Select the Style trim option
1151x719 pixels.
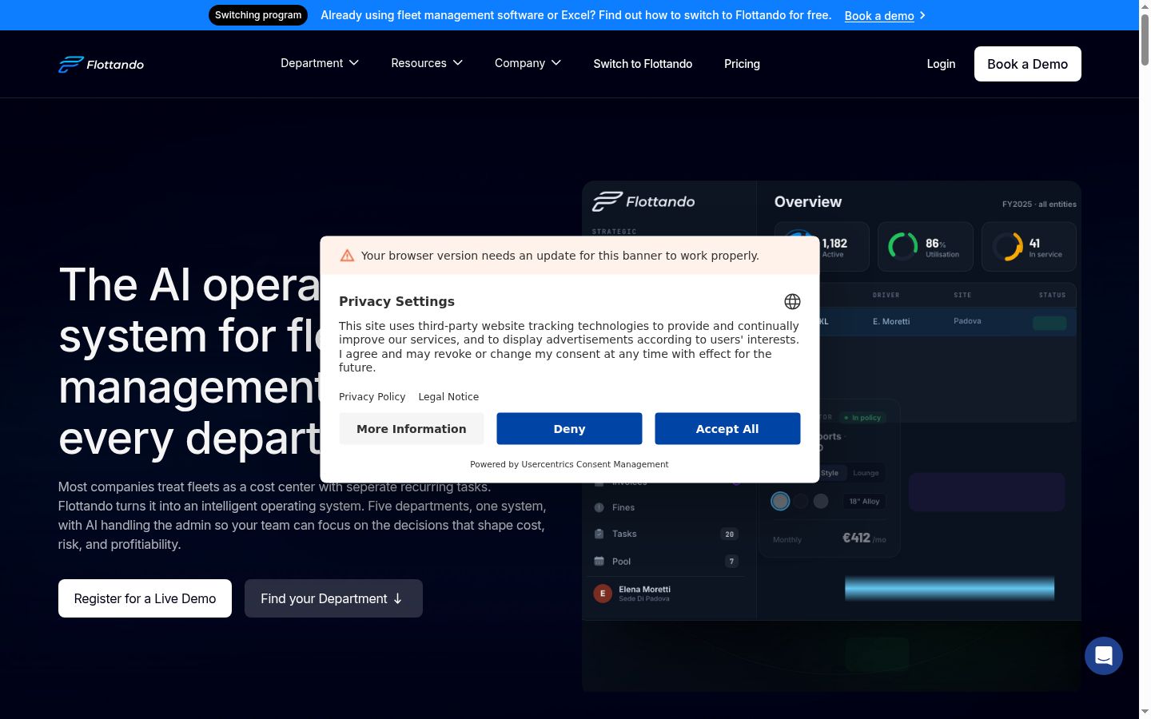[x=830, y=473]
